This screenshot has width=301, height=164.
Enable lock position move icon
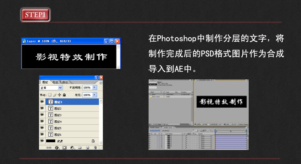point(59,95)
